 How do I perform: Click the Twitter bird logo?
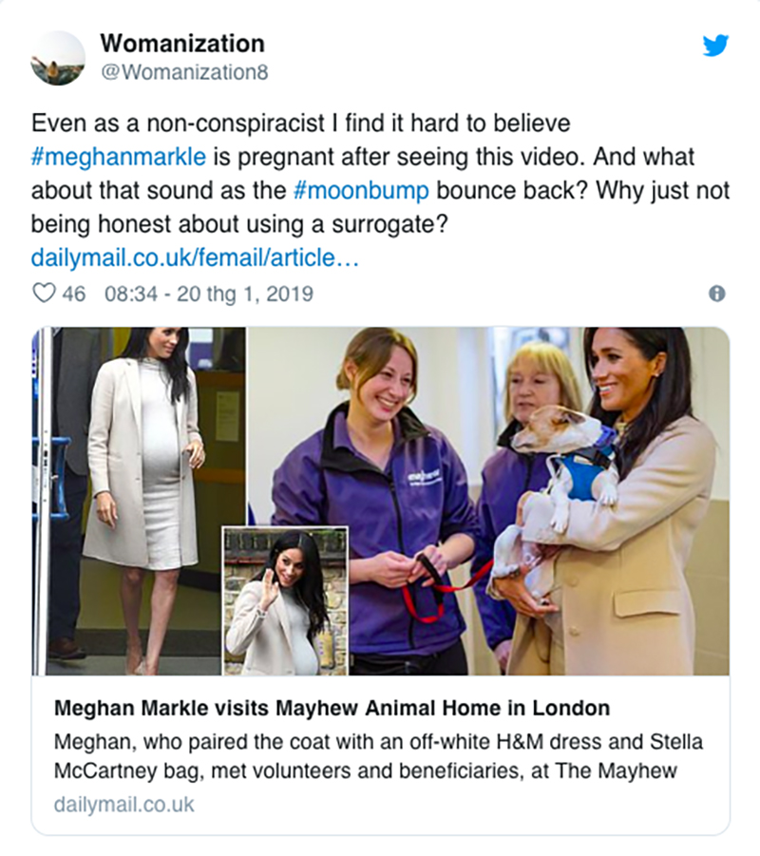click(x=715, y=45)
